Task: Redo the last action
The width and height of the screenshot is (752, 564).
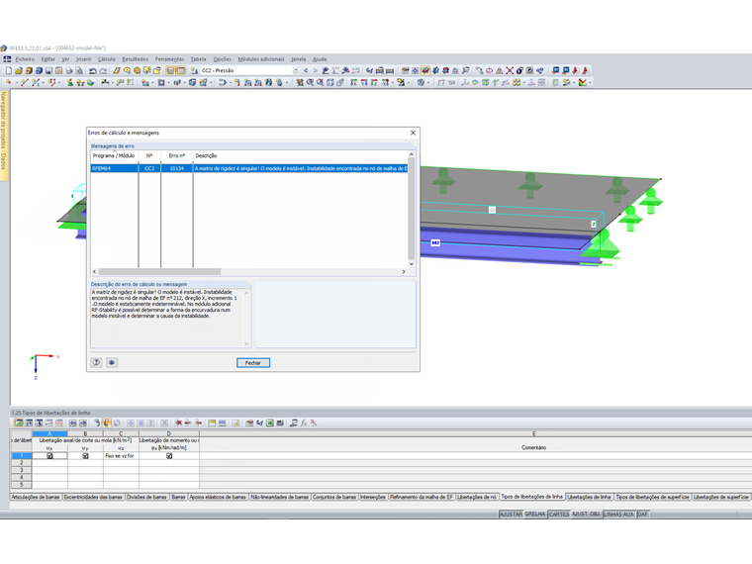Action: 103,70
